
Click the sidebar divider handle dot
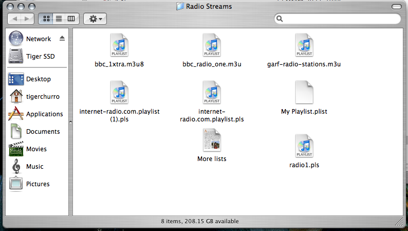tap(70, 122)
